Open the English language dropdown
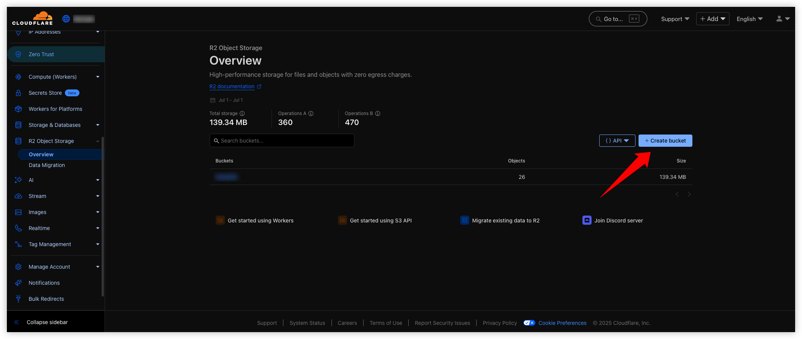This screenshot has height=339, width=802. (749, 19)
